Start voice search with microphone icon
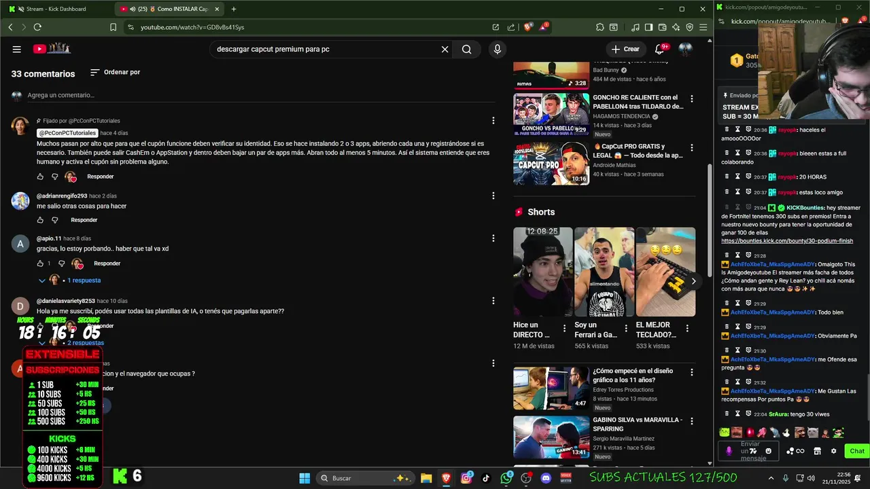 [498, 49]
